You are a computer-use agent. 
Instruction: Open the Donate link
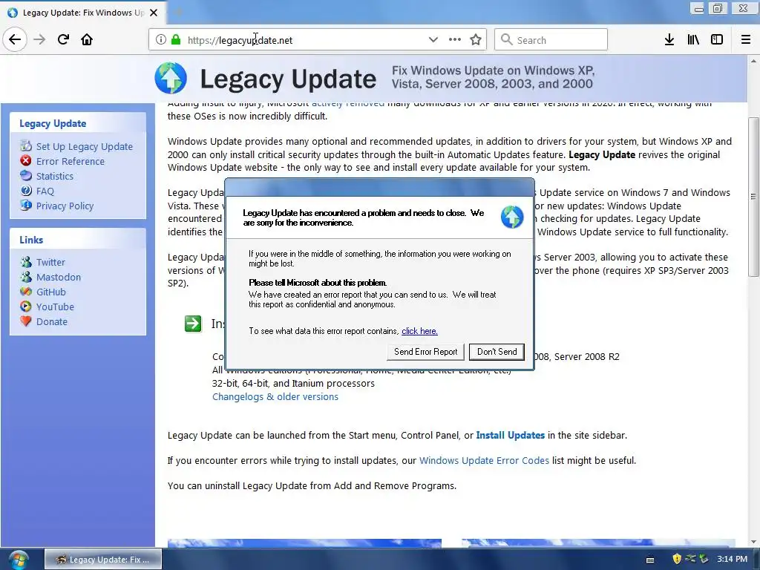52,322
